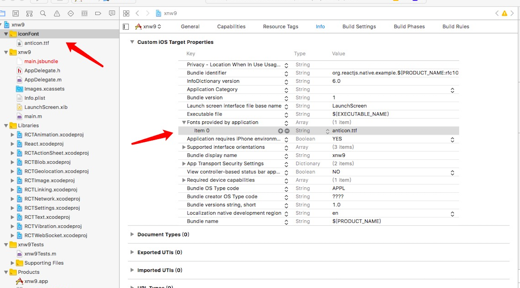Click the anticon.ttf value of Item 0
This screenshot has height=288, width=520.
coord(344,131)
